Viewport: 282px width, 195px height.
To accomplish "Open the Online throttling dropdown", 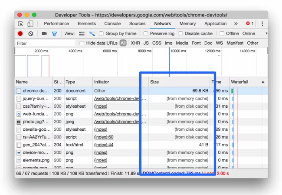I will coord(249,33).
